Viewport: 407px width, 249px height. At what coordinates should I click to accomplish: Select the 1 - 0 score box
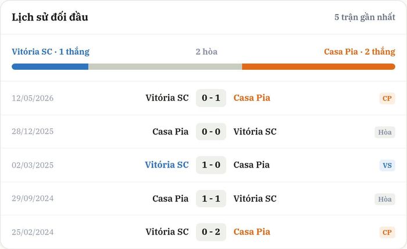211,165
